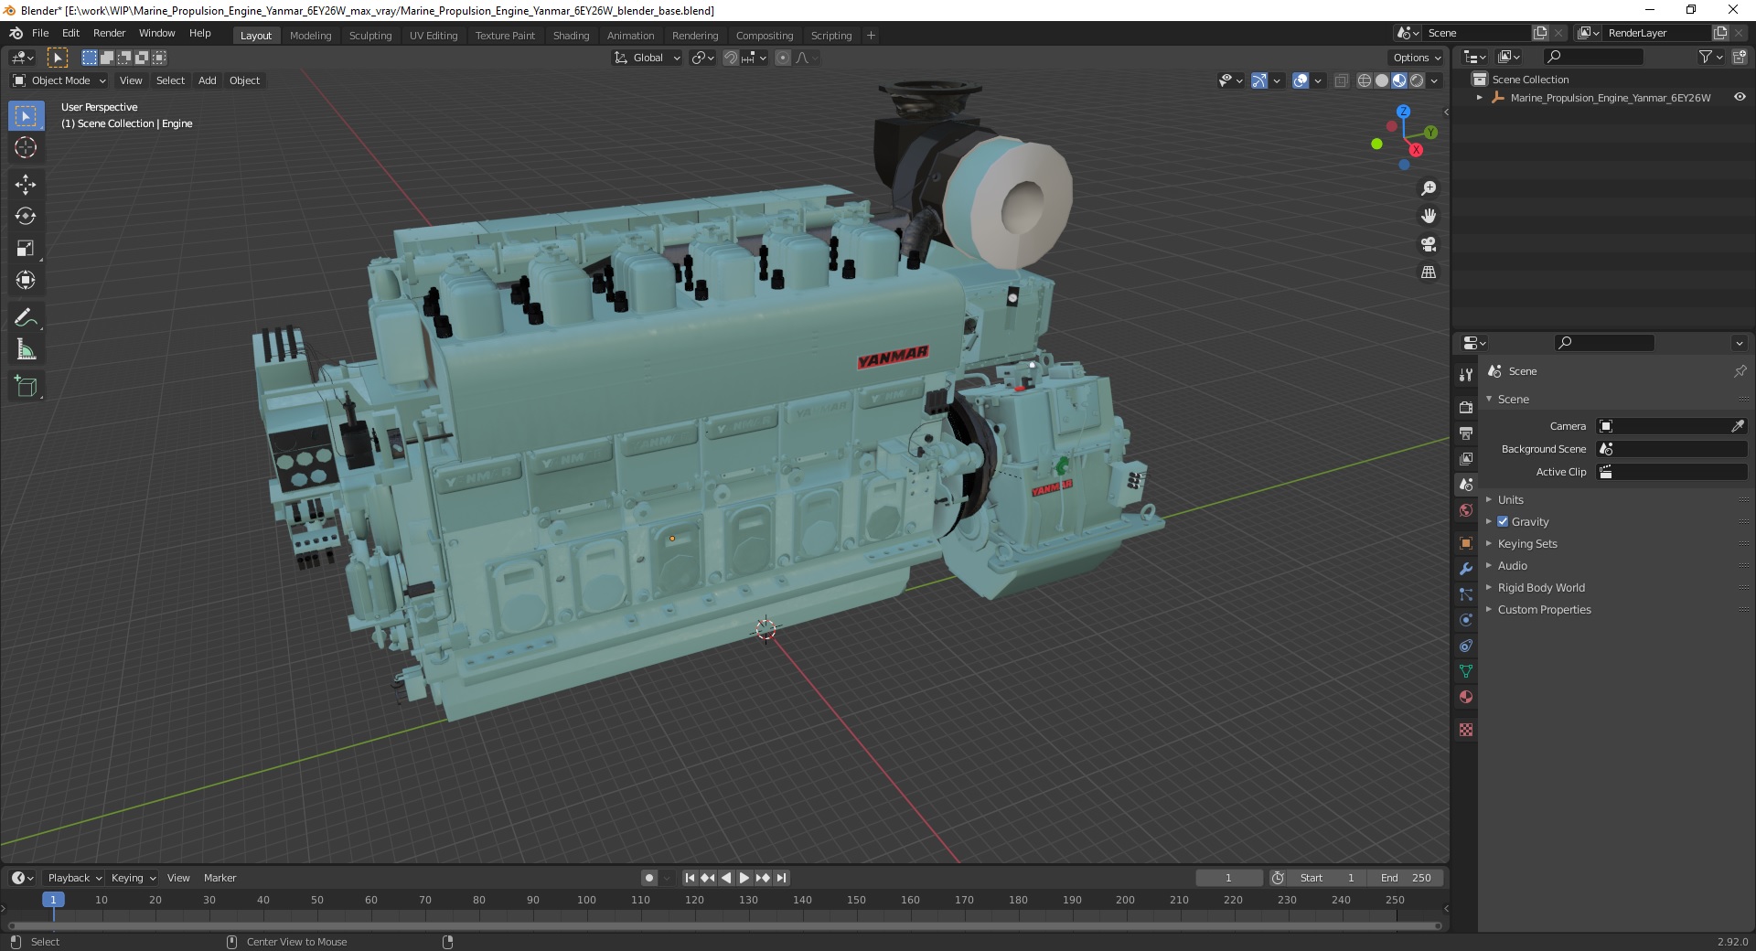Select the Scale tool

[26, 249]
